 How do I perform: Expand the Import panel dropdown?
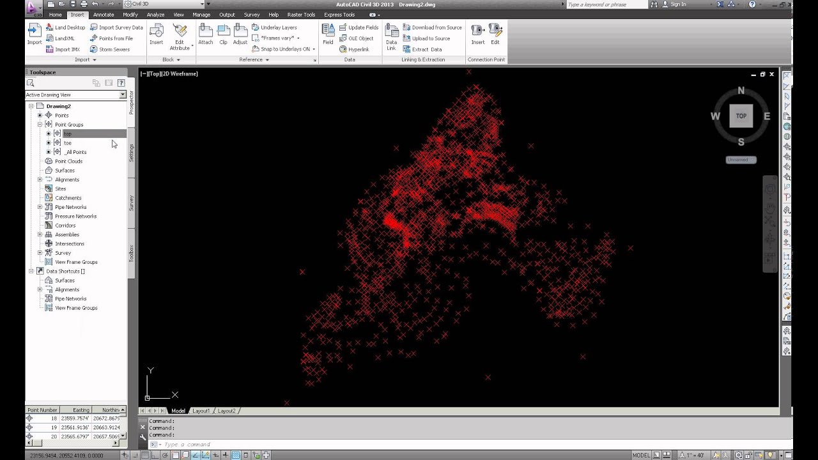tap(85, 59)
